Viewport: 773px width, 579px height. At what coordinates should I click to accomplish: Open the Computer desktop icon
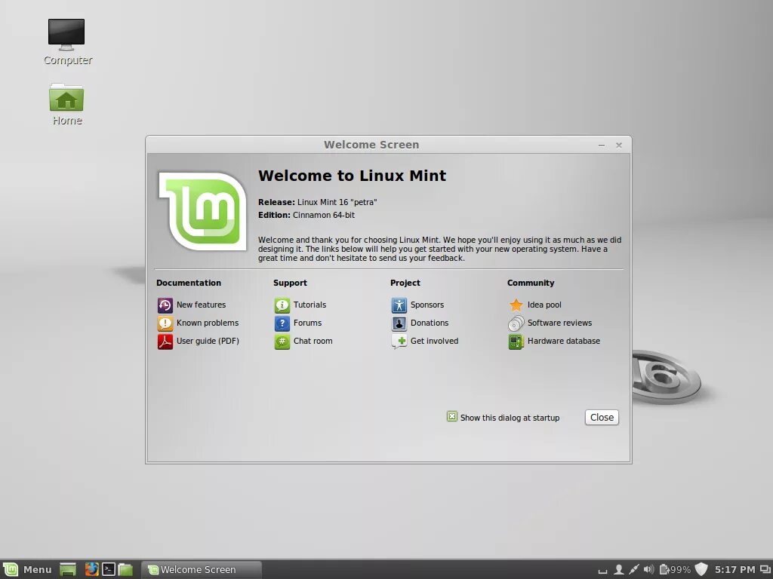pos(67,42)
